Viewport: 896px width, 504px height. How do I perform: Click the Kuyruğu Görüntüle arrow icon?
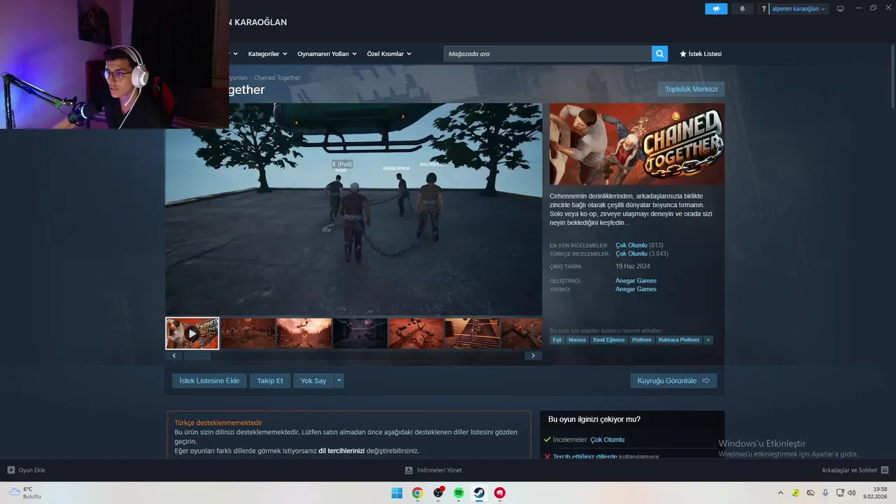[706, 381]
